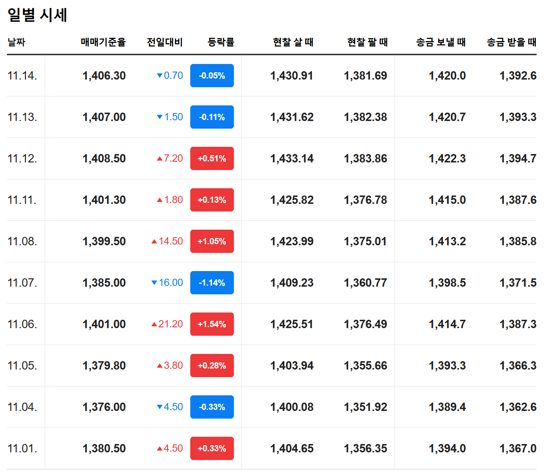Click the 매매기준율 column header
Viewport: 546px width, 472px height.
pos(103,42)
